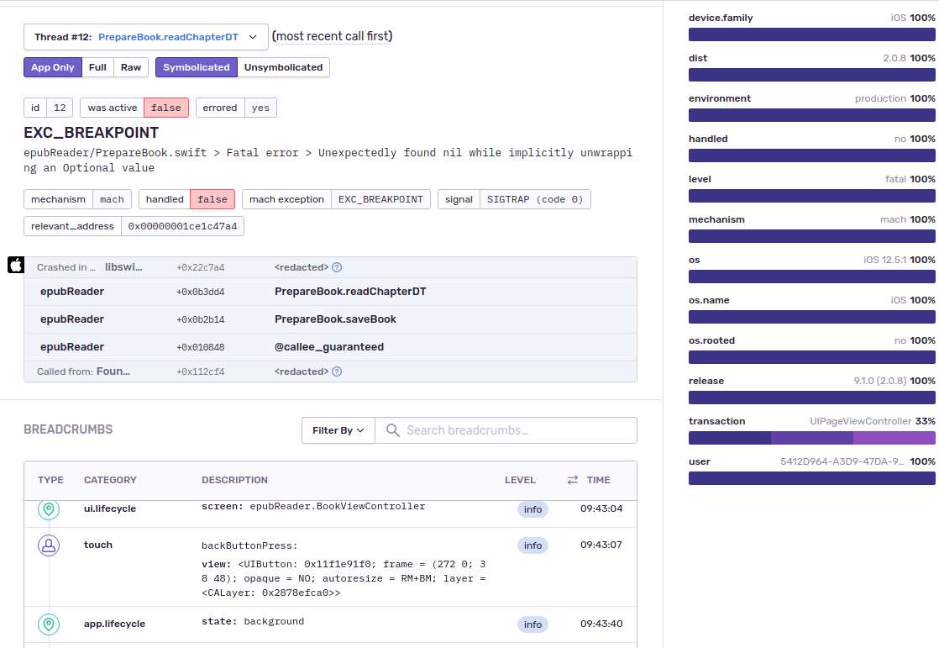Click the '(most recent call first)' sort label
This screenshot has height=648, width=939.
pos(333,36)
